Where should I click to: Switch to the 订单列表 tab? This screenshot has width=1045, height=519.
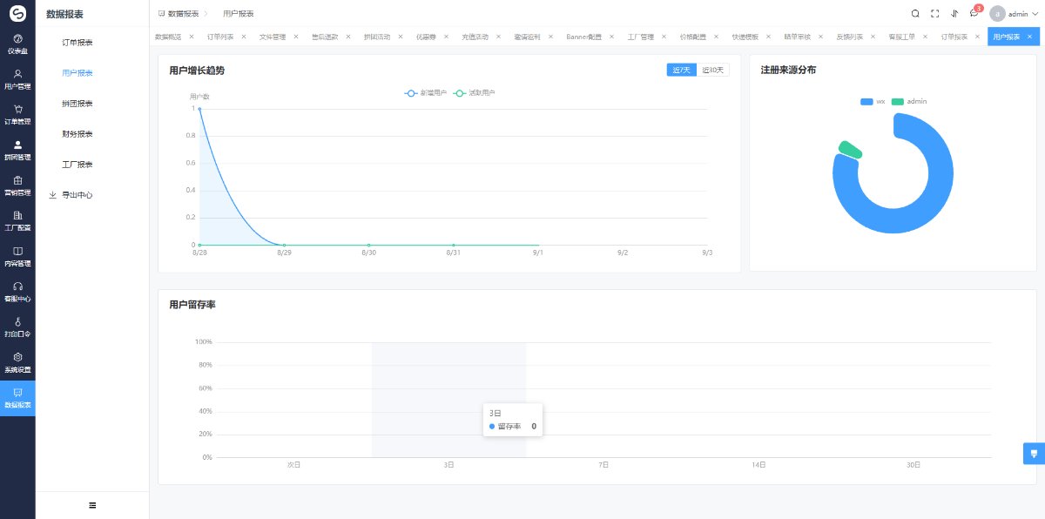click(221, 37)
